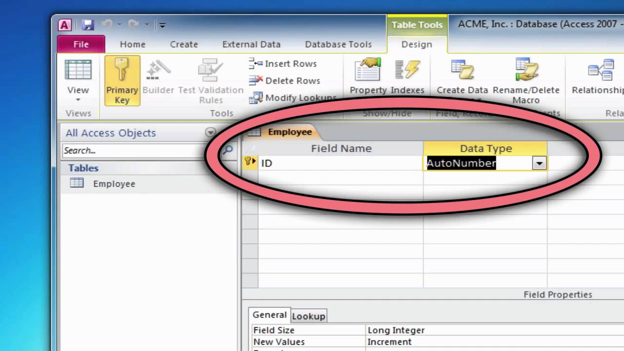Click the Access application icon in title bar
The height and width of the screenshot is (351, 624).
pos(65,25)
